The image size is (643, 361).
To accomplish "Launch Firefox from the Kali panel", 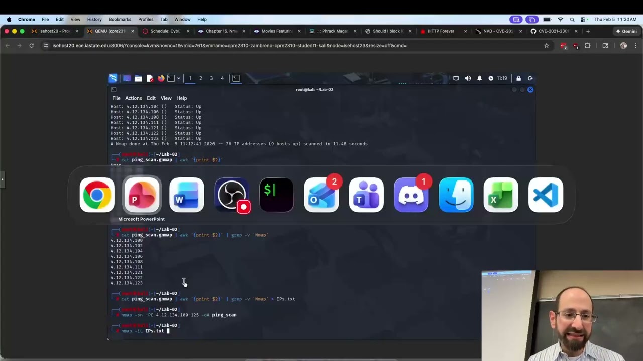I will click(161, 78).
